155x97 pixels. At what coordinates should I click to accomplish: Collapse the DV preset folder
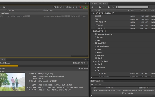pyautogui.click(x=96, y=70)
